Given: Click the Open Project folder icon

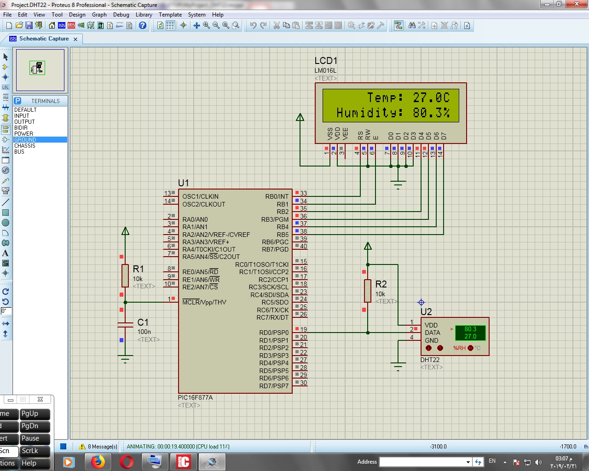Looking at the screenshot, I should tap(19, 25).
